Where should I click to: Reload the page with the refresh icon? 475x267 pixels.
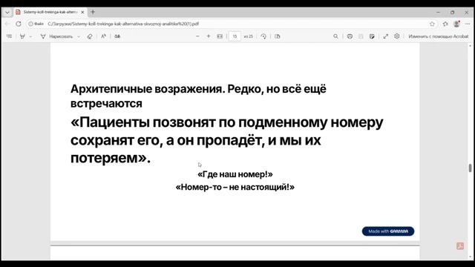[x=19, y=24]
